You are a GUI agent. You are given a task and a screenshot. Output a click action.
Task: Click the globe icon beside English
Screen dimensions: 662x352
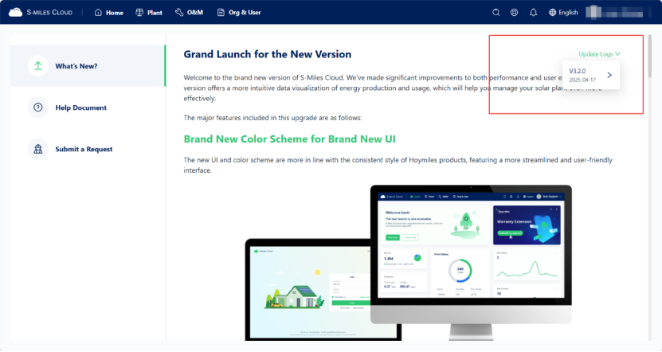click(x=552, y=13)
